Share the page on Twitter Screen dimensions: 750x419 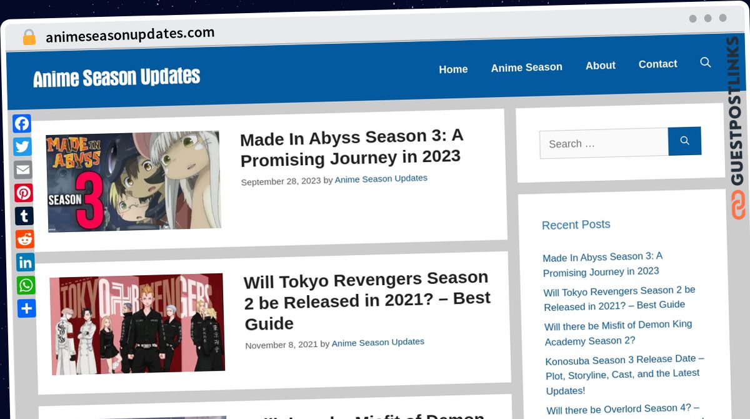point(22,147)
